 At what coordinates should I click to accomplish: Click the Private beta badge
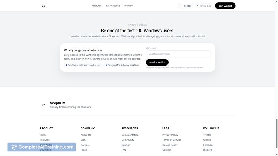(x=204, y=6)
